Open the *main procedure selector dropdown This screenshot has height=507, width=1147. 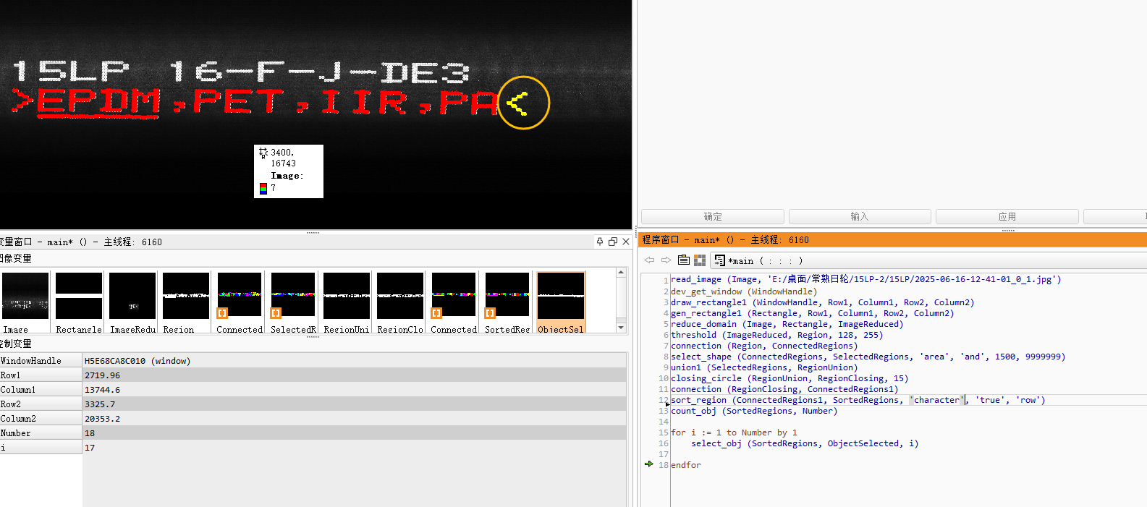[x=929, y=260]
